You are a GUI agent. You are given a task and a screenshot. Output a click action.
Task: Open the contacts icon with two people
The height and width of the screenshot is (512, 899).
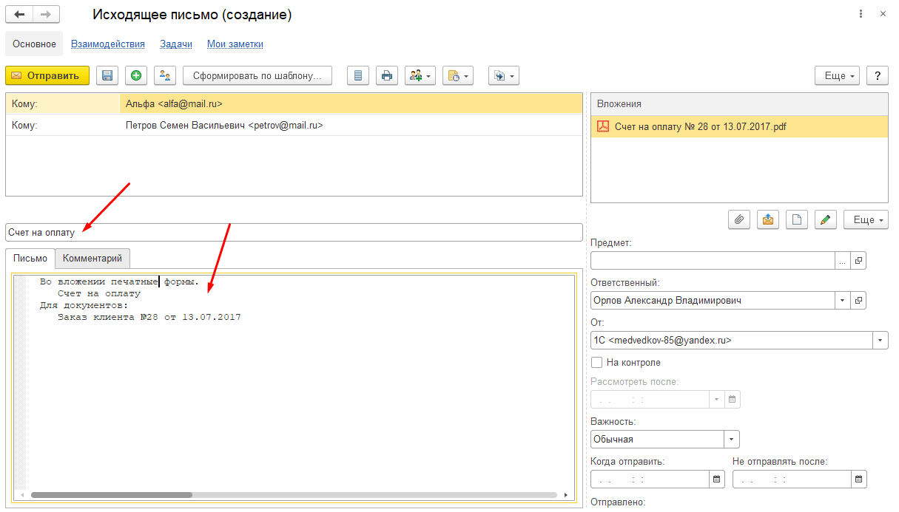click(165, 75)
